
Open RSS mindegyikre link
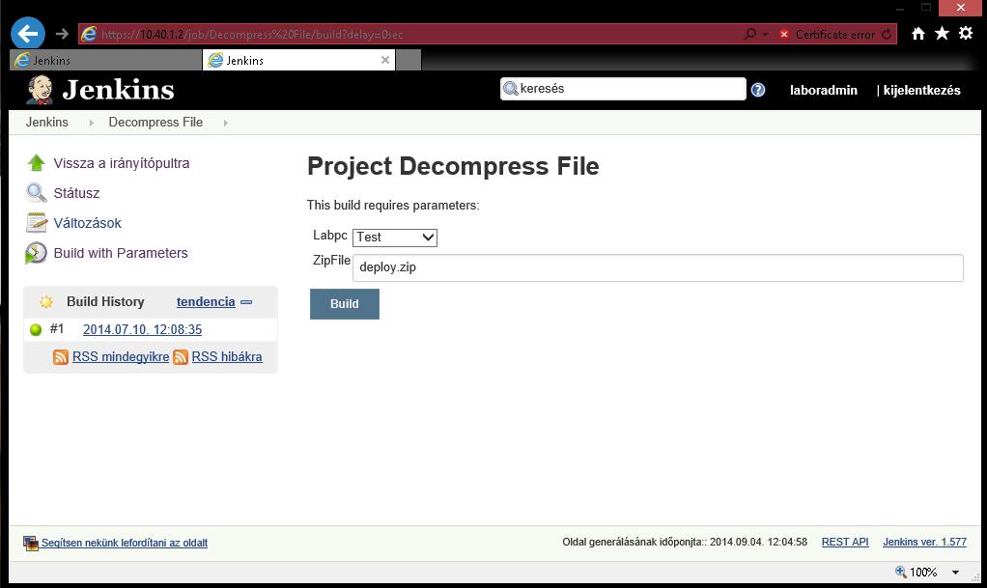point(121,356)
